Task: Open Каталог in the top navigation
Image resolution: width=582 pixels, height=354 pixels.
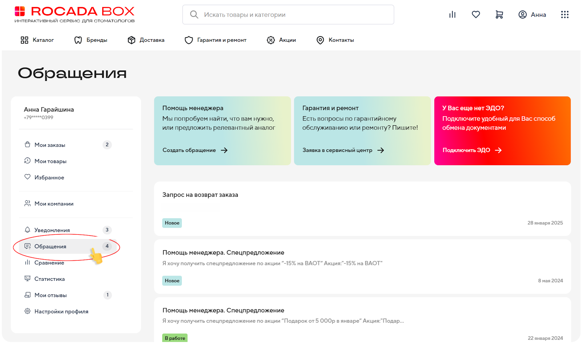Action: [43, 40]
